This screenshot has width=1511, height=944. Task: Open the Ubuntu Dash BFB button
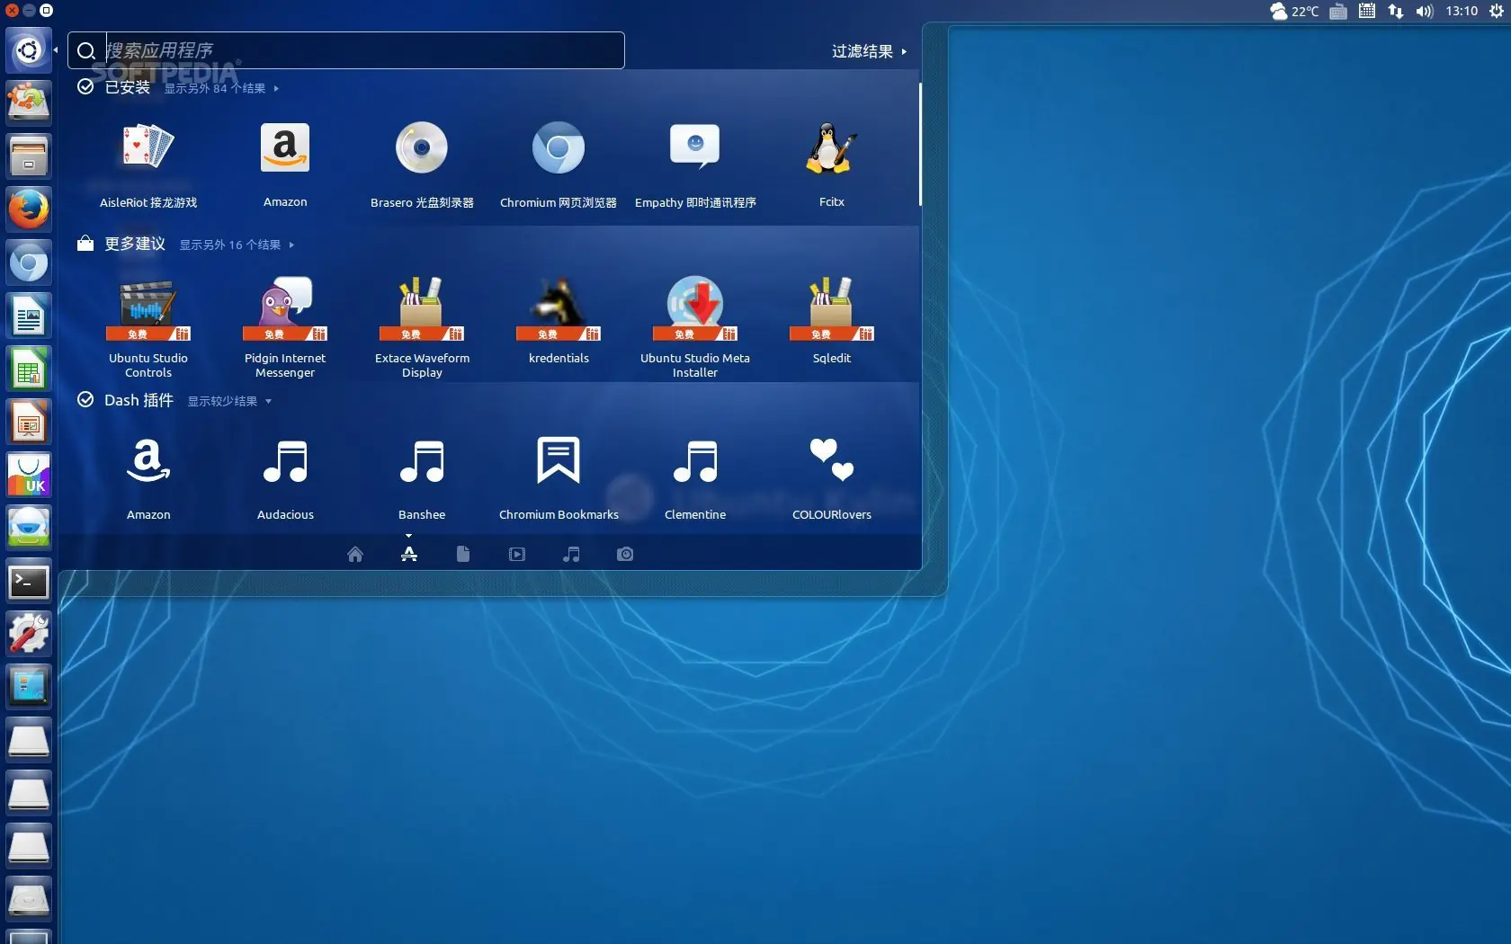point(27,50)
